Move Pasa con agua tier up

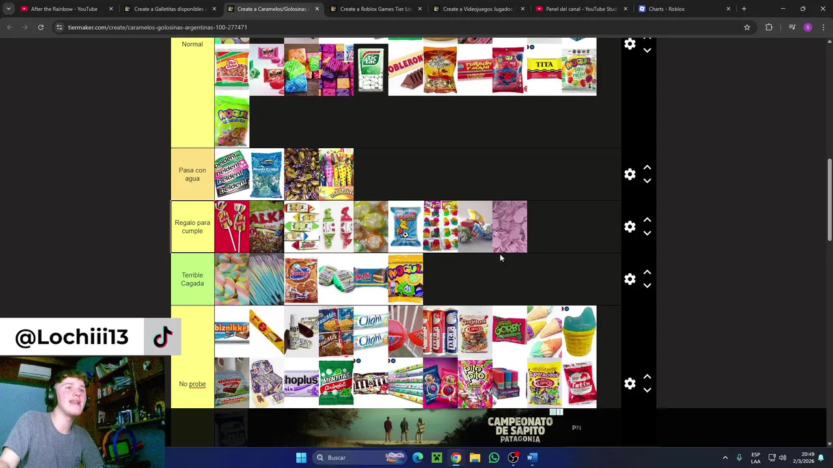pos(647,168)
